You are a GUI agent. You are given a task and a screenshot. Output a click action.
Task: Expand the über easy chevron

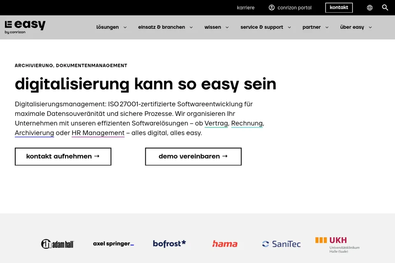pyautogui.click(x=370, y=28)
